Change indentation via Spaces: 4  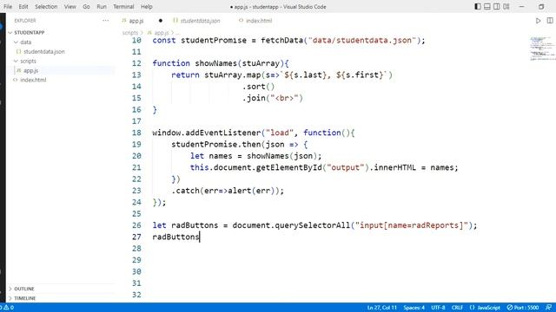414,308
